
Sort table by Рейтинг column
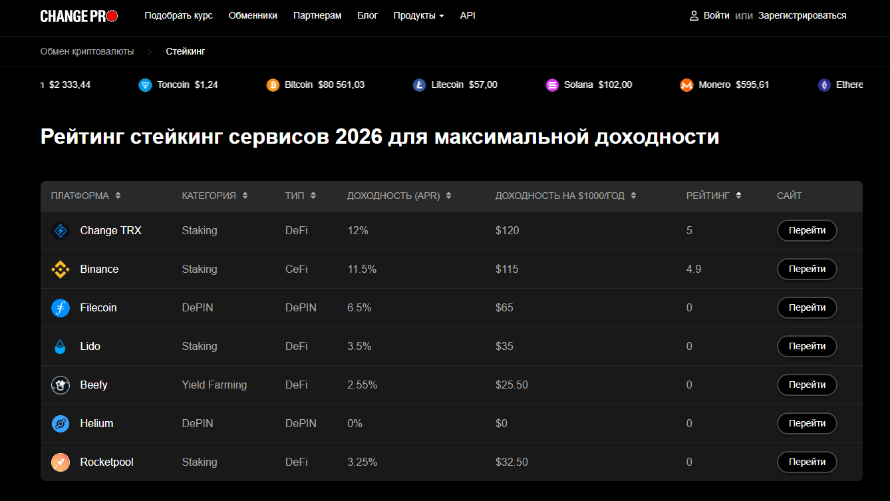pos(714,196)
